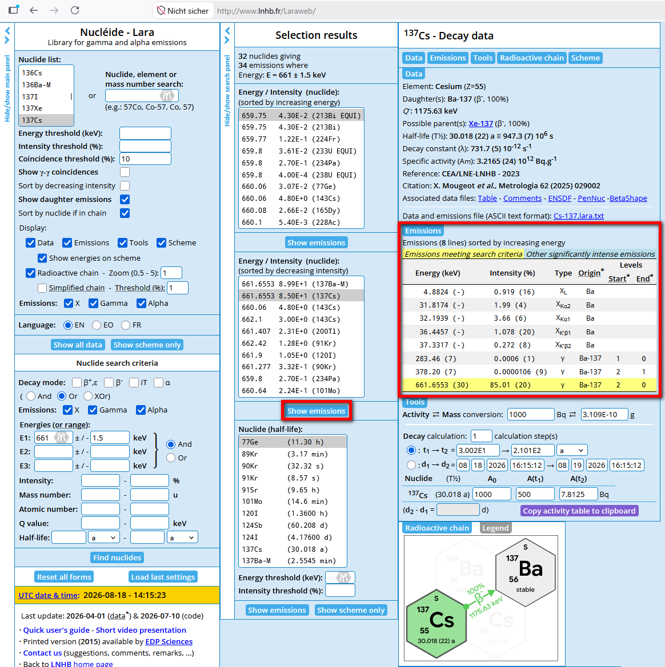
Task: Select 661.6553 137Ba-M emission row
Action: (x=301, y=284)
